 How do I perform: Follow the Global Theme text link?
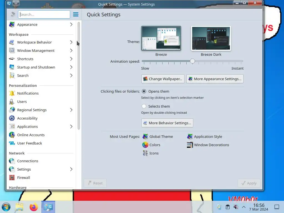coord(161,136)
